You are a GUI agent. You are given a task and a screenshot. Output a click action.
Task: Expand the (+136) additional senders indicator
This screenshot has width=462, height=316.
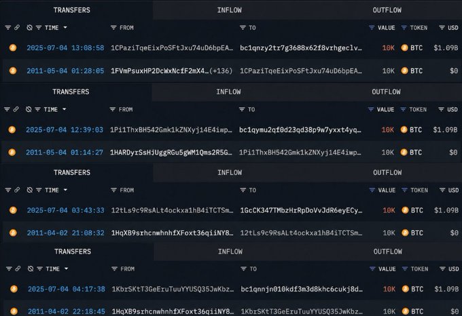click(221, 71)
